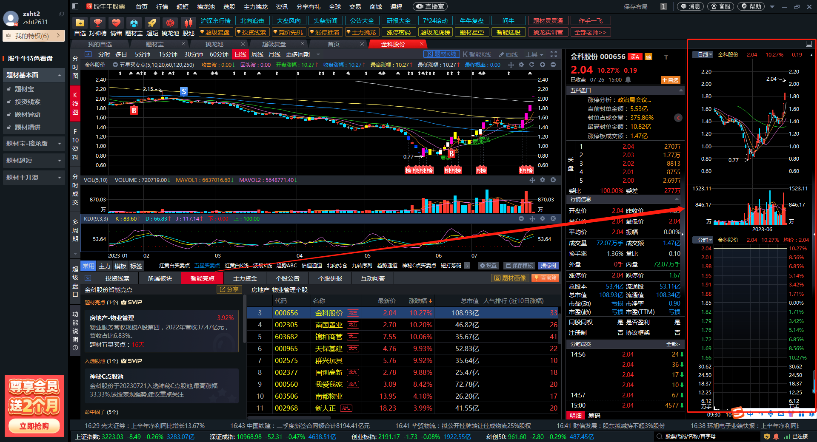Click the 沪深京行情 button
This screenshot has width=817, height=442.
216,21
